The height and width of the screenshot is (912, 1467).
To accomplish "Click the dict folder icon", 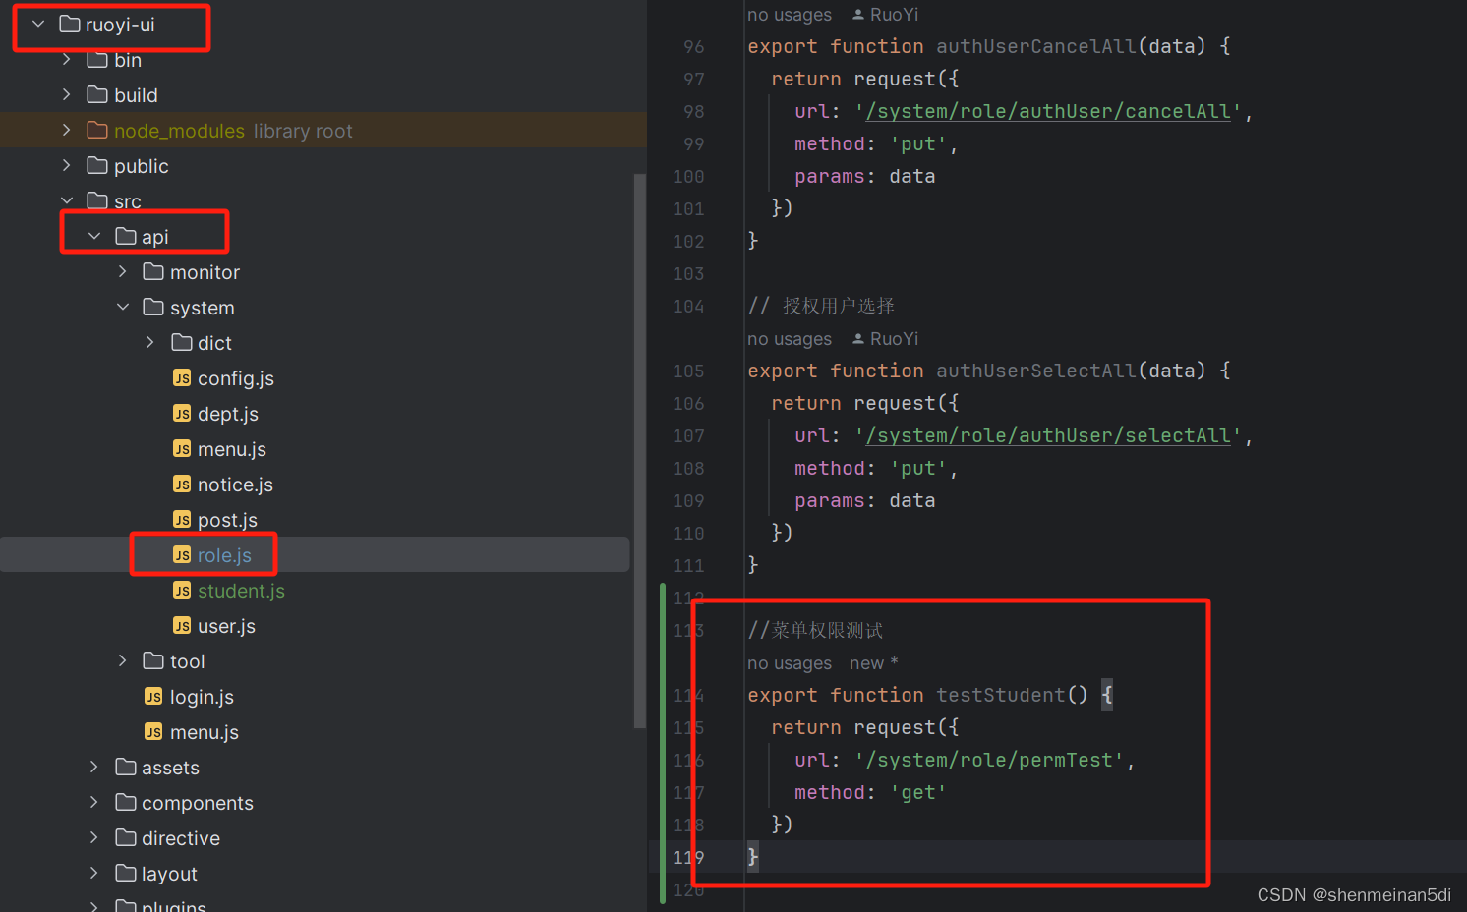I will click(182, 342).
